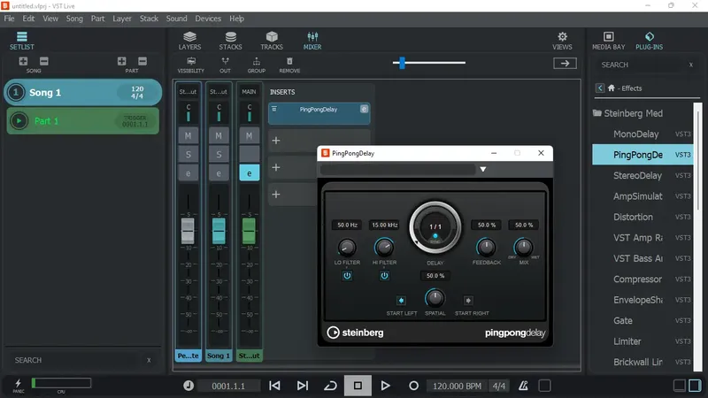Image resolution: width=708 pixels, height=398 pixels.
Task: Toggle Hi Filter power button
Action: tap(384, 275)
